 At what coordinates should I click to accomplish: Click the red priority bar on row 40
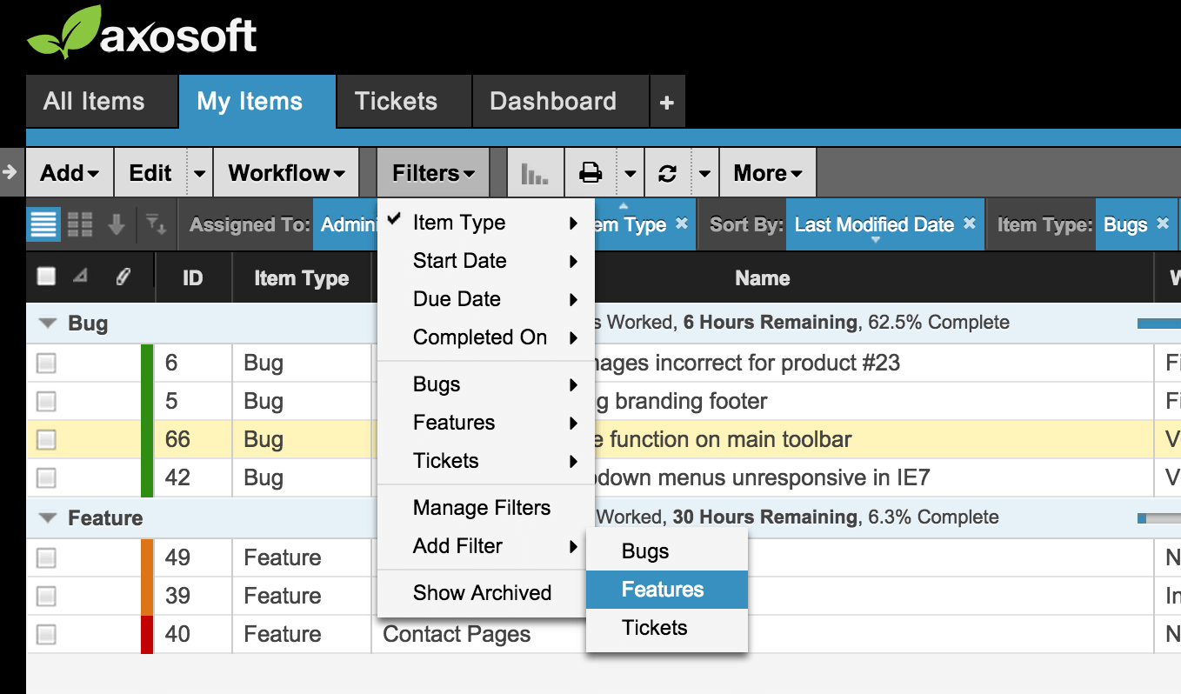[x=147, y=634]
